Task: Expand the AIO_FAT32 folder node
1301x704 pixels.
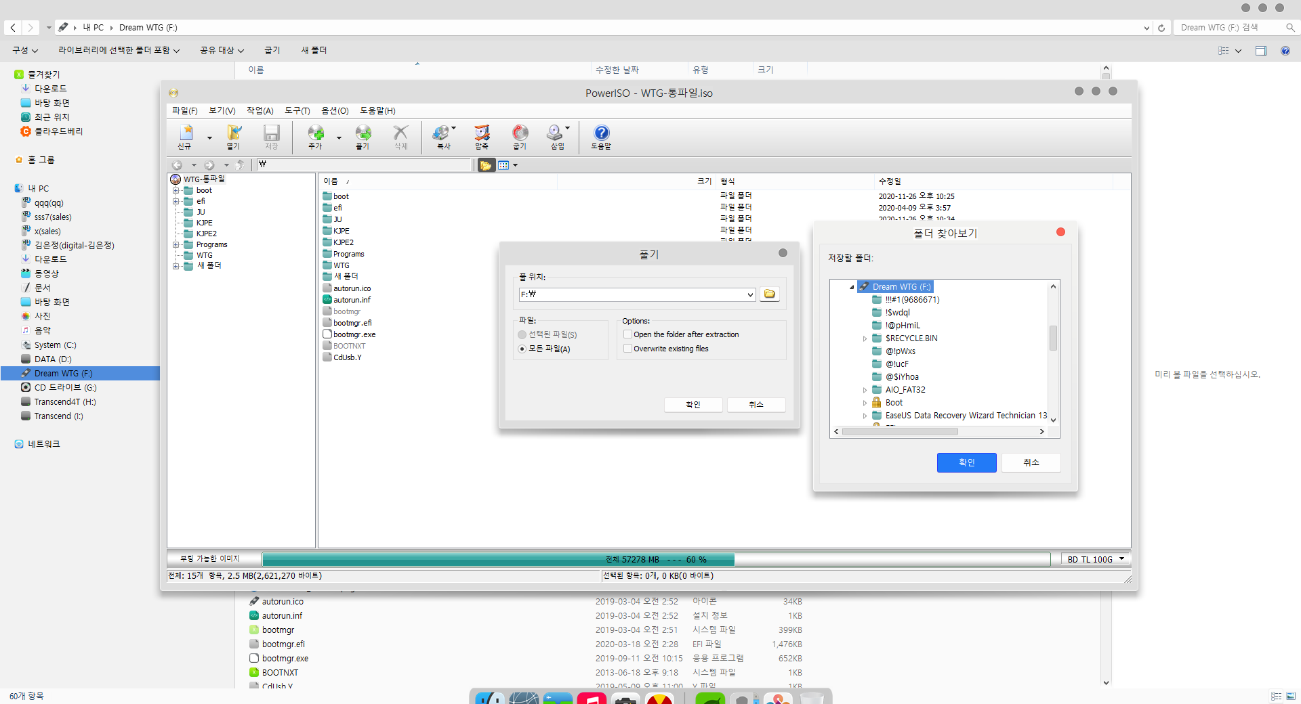Action: point(865,390)
